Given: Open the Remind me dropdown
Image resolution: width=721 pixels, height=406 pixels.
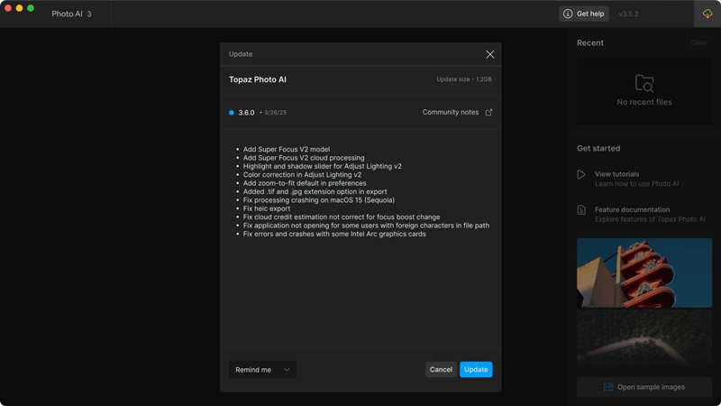Looking at the screenshot, I should coord(262,369).
